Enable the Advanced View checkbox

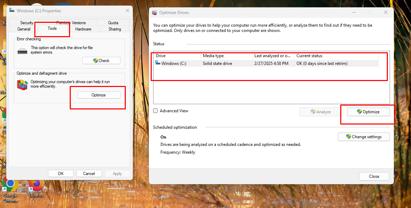click(x=155, y=110)
